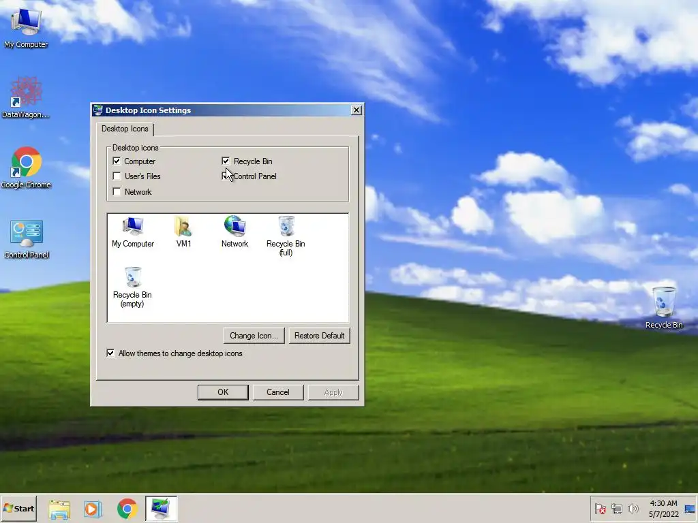Open Chrome from taskbar
Screen dimensions: 698x523
coord(127,509)
